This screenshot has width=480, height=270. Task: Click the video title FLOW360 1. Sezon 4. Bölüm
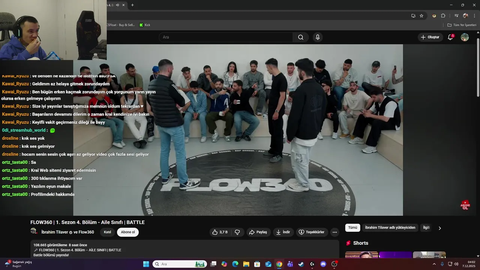coord(87,222)
